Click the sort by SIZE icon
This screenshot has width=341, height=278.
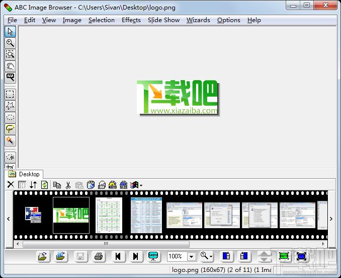pos(124,185)
